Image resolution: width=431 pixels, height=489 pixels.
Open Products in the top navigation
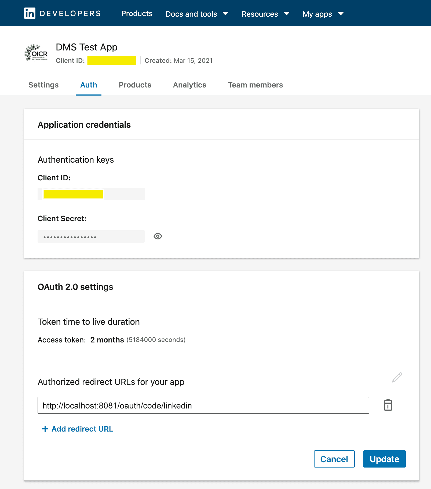pos(137,14)
